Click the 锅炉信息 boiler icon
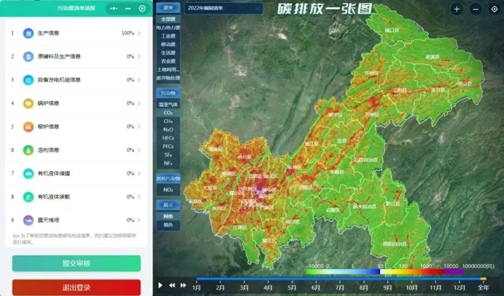The image size is (504, 296). point(28,103)
